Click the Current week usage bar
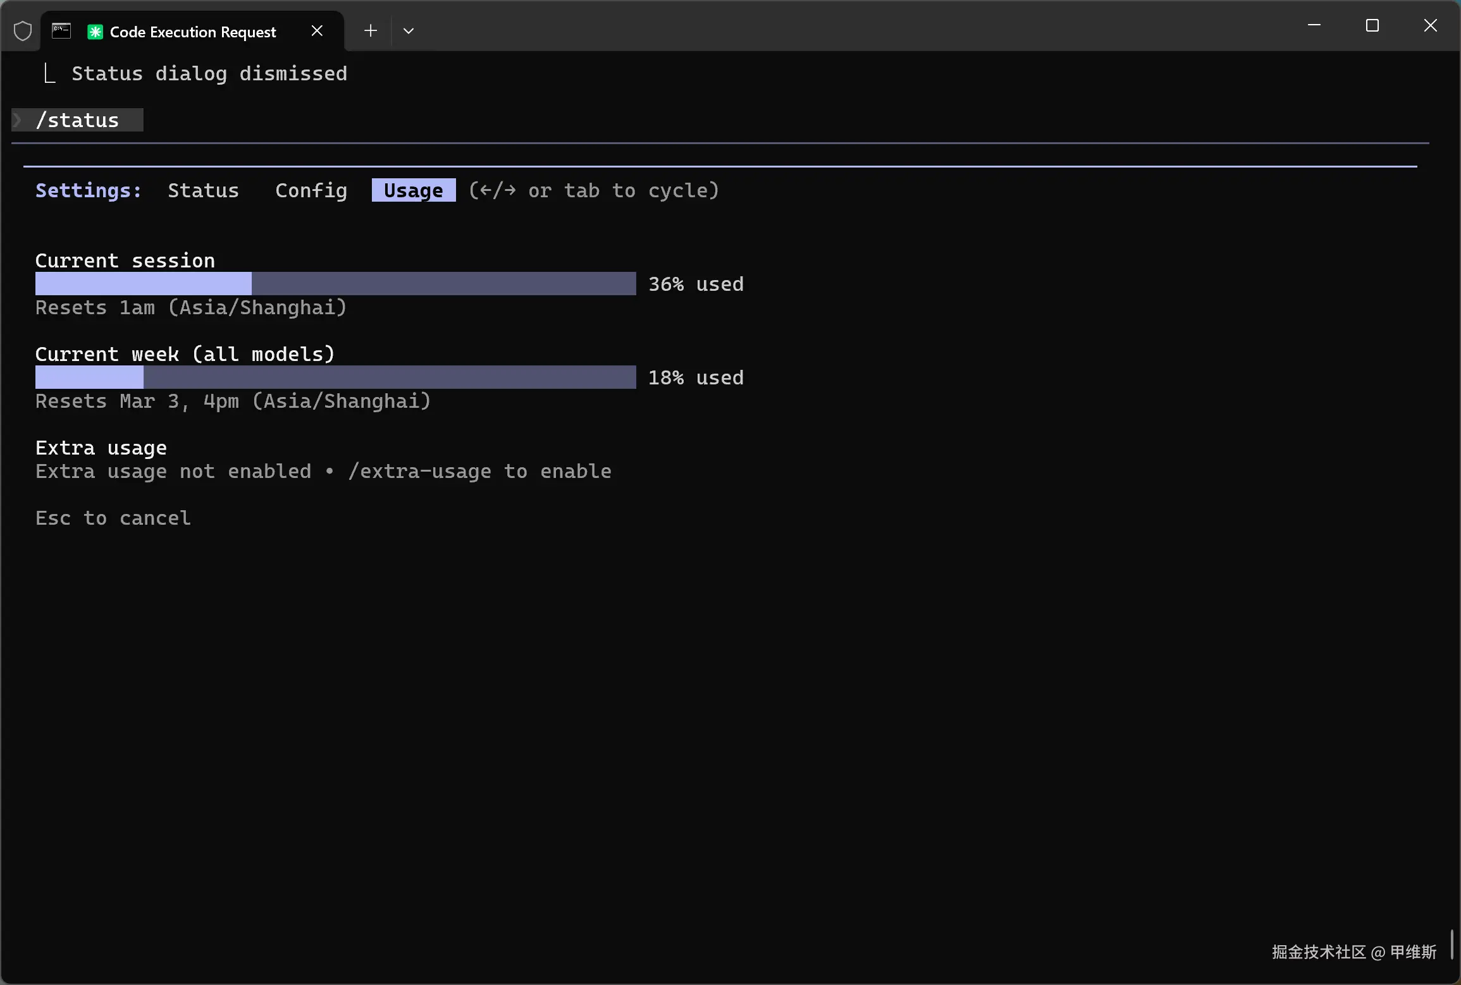Image resolution: width=1461 pixels, height=985 pixels. point(335,377)
